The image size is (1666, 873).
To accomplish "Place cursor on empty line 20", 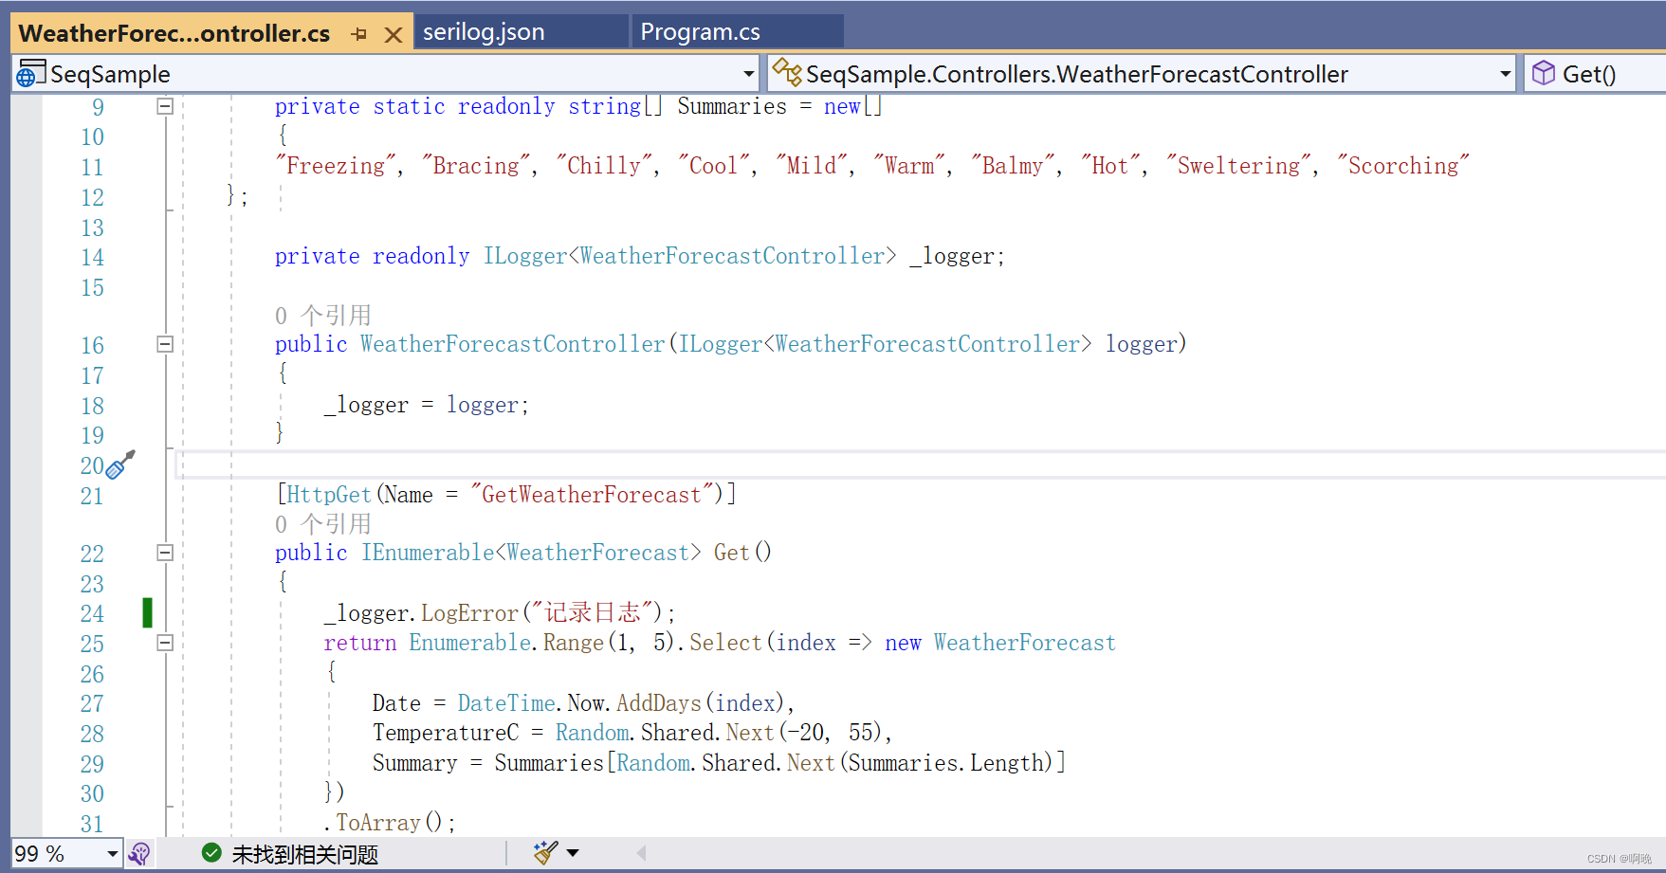I will point(920,464).
